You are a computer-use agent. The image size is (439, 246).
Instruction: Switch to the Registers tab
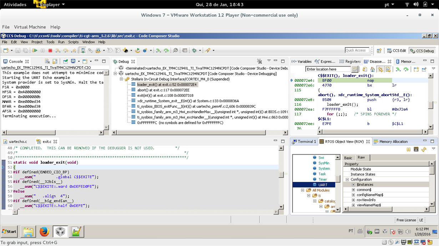350,62
